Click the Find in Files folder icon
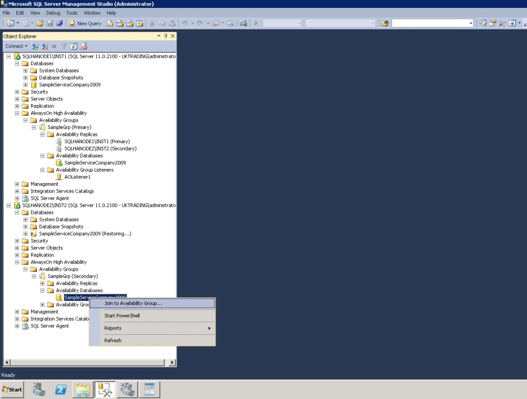This screenshot has height=399, width=527. tap(385, 23)
